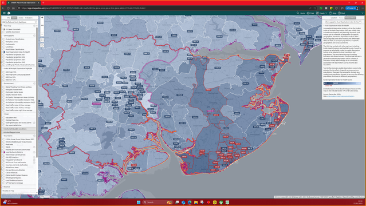Open the Help menu
366x206 pixels.
pyautogui.click(x=333, y=13)
